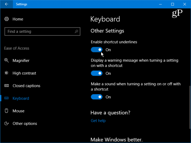Go to Closed captions section
This screenshot has width=191, height=143.
pyautogui.click(x=26, y=86)
